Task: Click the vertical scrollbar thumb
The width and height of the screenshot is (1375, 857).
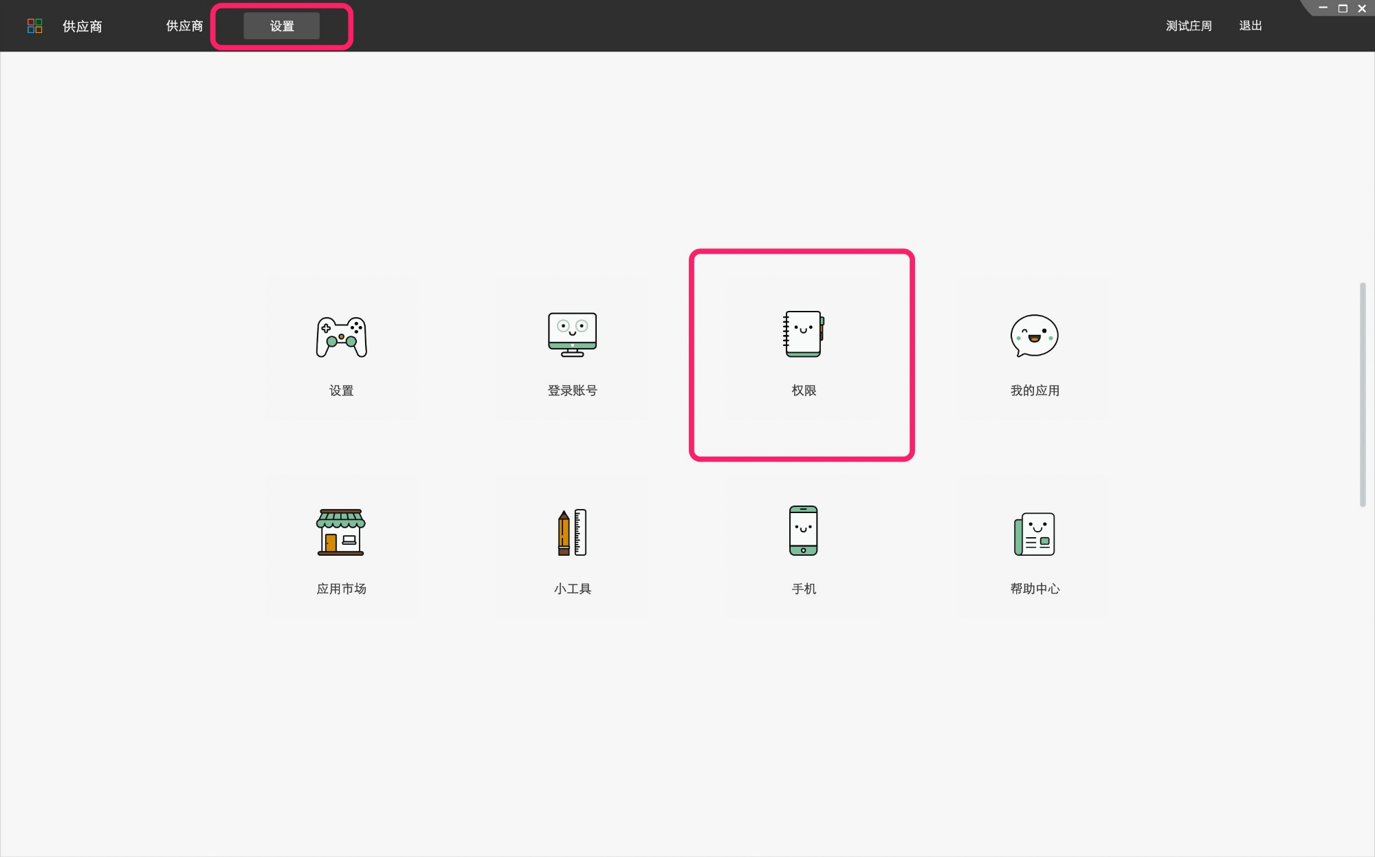Action: coord(1363,394)
